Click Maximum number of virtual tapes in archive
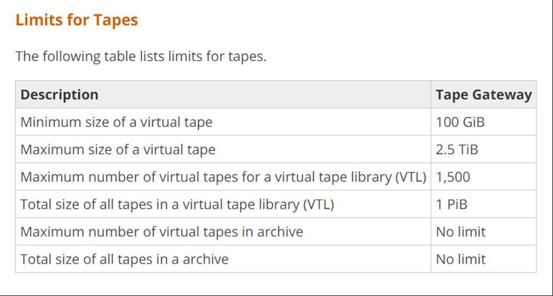Viewport: 553px width, 296px height. [162, 232]
